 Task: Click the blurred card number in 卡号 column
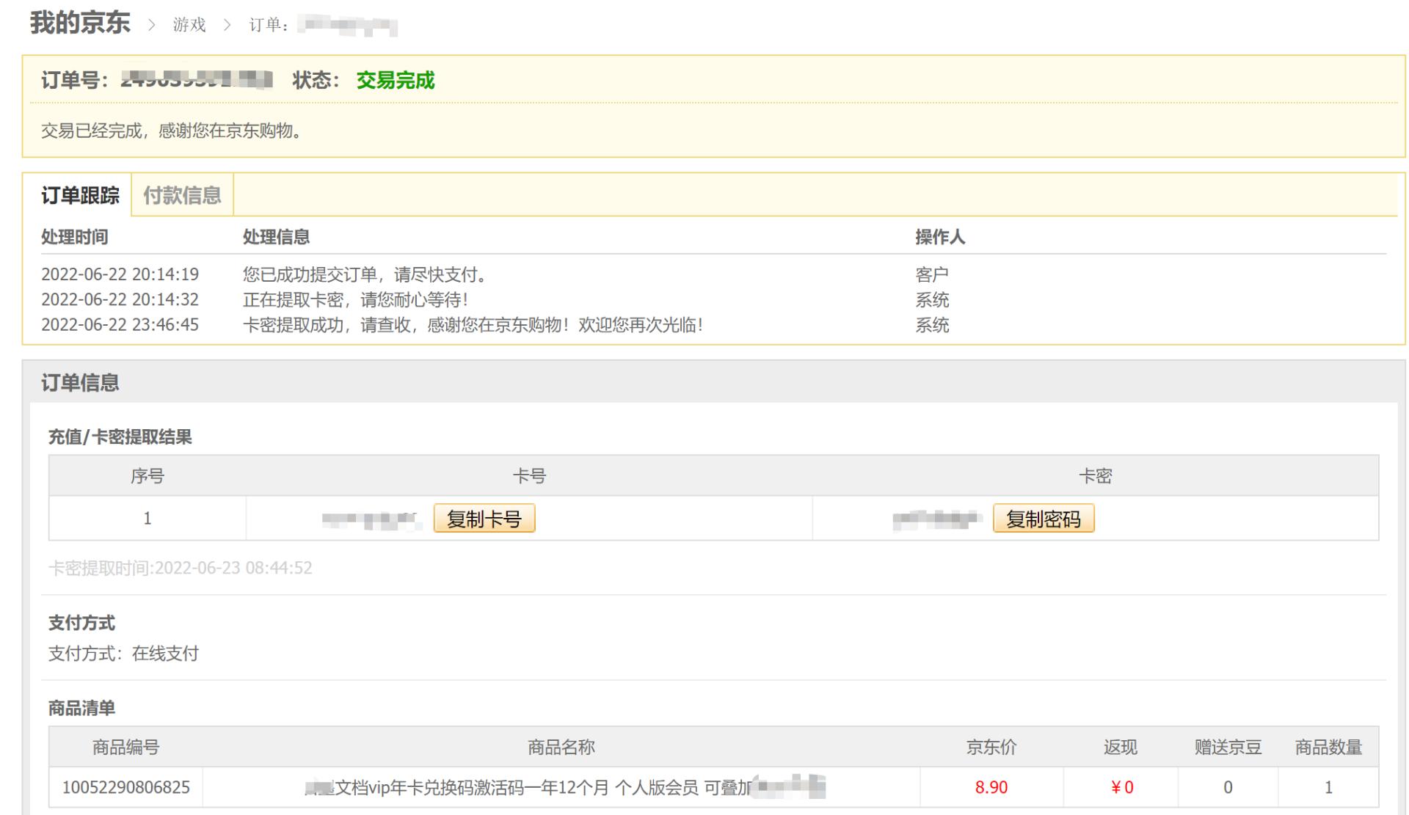tap(372, 519)
